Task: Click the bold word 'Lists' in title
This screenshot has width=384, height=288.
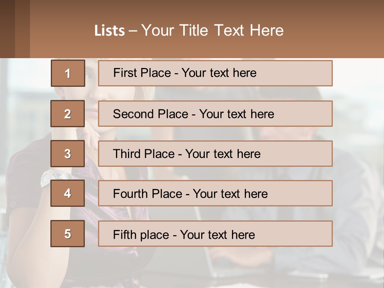Action: click(109, 31)
